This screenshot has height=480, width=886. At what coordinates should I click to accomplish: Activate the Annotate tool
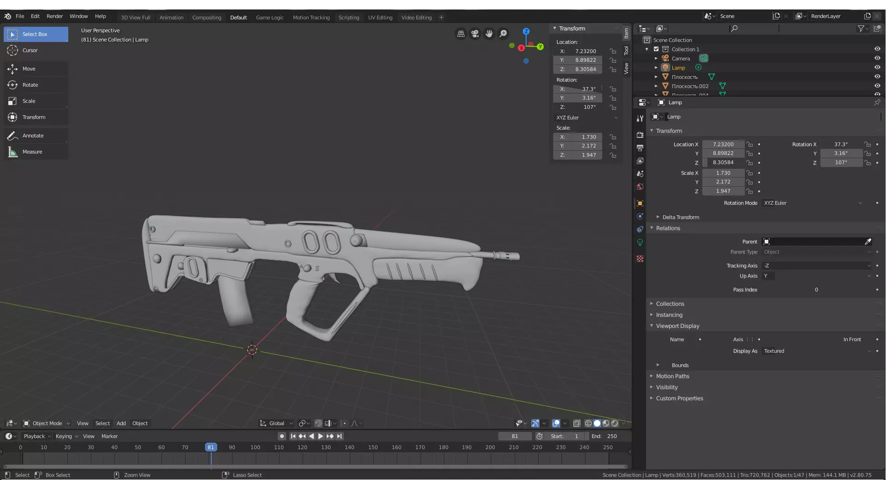point(36,136)
